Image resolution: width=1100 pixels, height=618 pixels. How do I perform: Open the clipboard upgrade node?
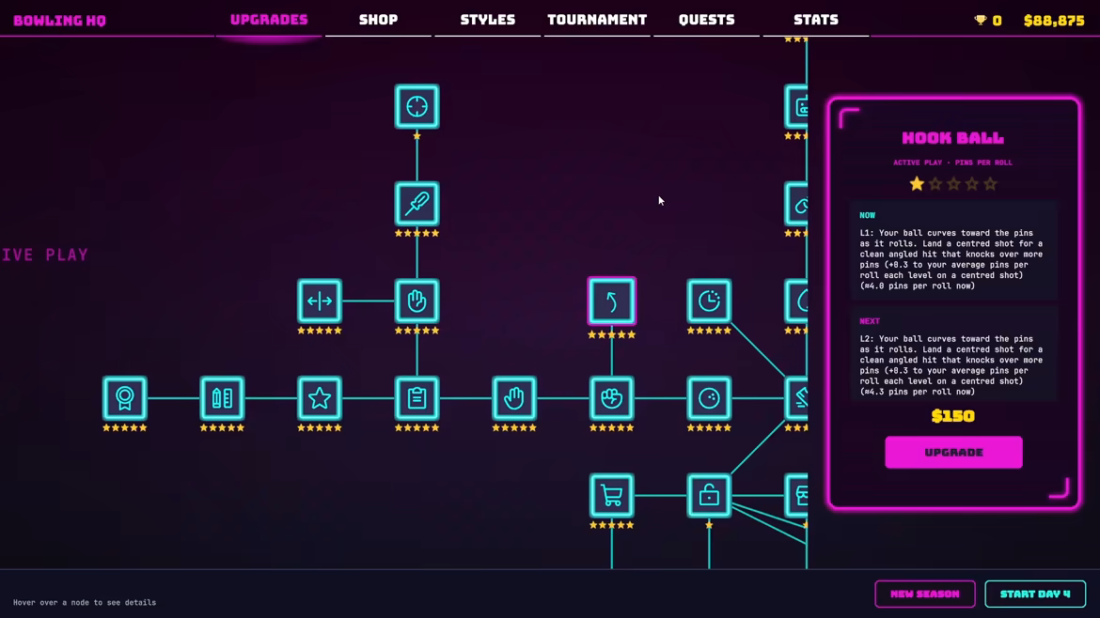(416, 398)
